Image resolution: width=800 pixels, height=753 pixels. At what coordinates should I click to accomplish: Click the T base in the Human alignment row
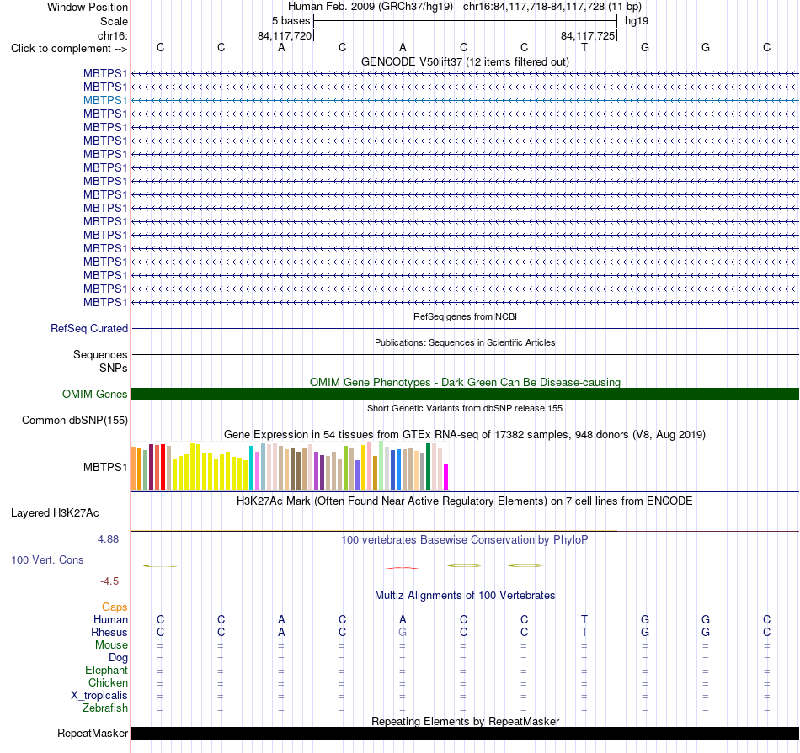[x=584, y=619]
